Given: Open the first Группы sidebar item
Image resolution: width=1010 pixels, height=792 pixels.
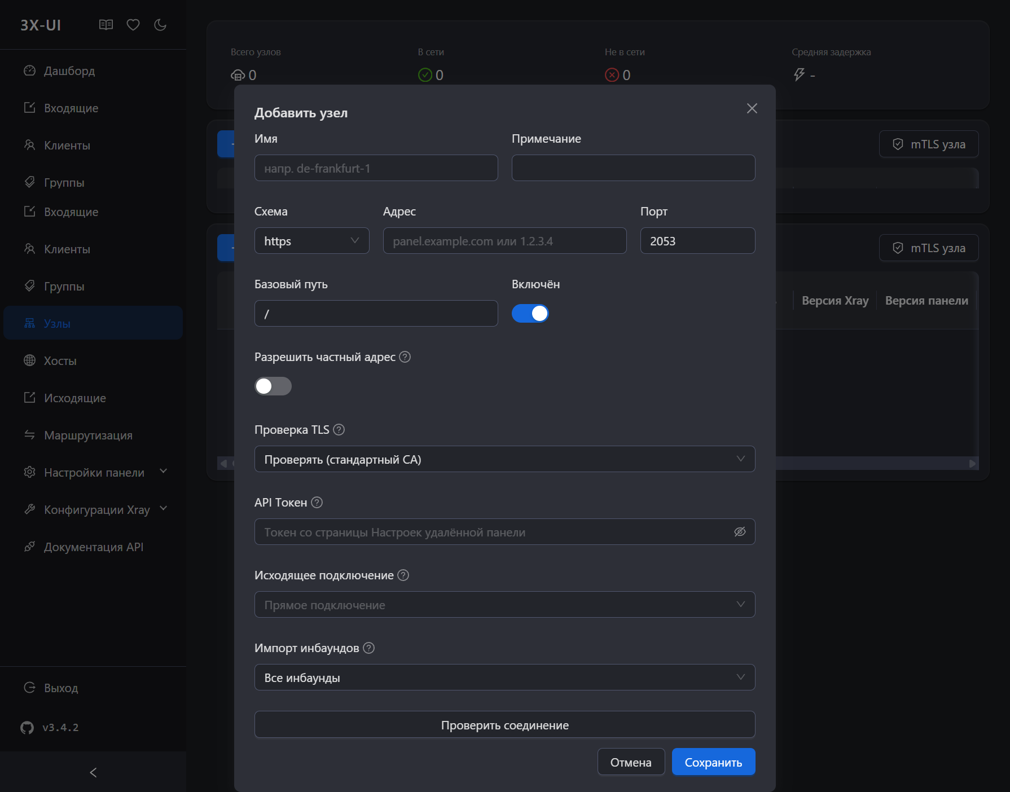Looking at the screenshot, I should [93, 183].
